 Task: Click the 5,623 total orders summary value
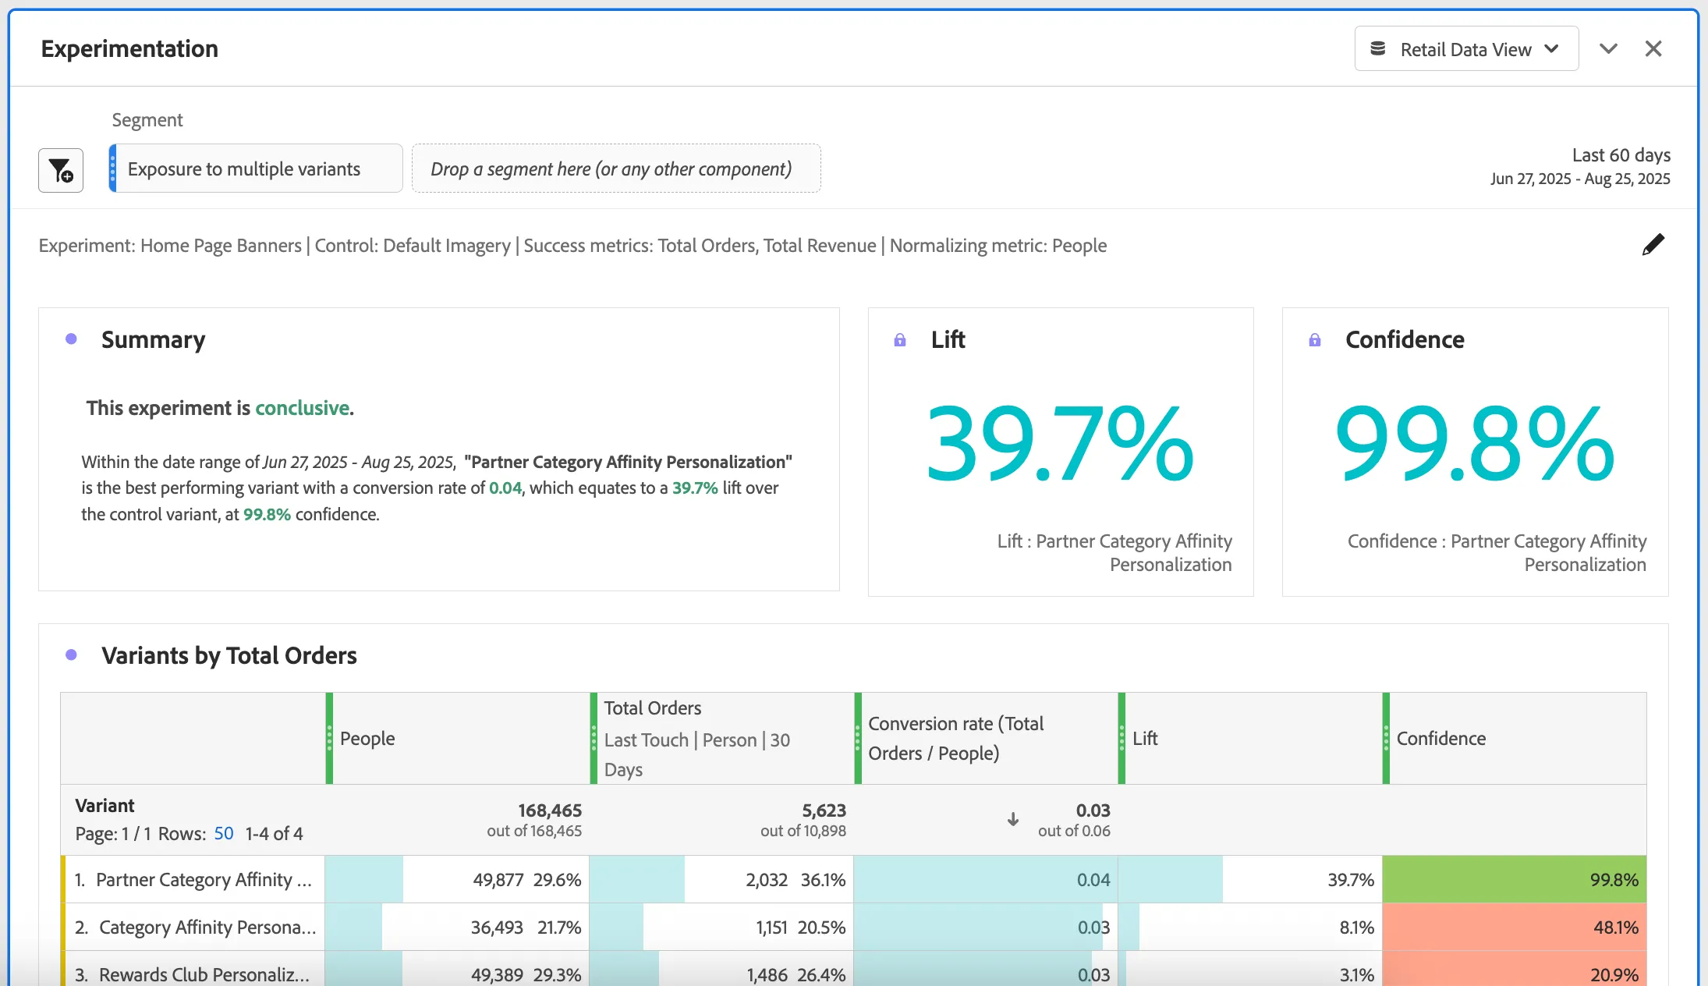click(824, 810)
